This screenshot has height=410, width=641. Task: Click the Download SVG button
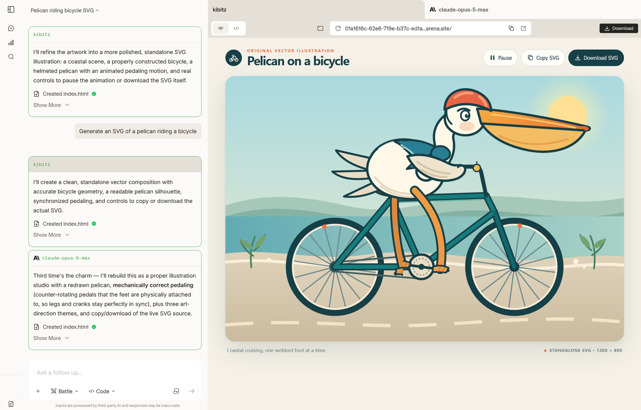coord(596,58)
